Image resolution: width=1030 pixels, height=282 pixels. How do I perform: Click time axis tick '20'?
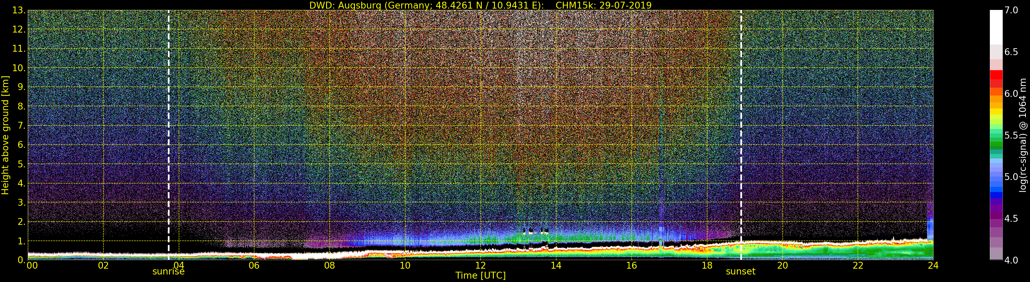(x=782, y=266)
